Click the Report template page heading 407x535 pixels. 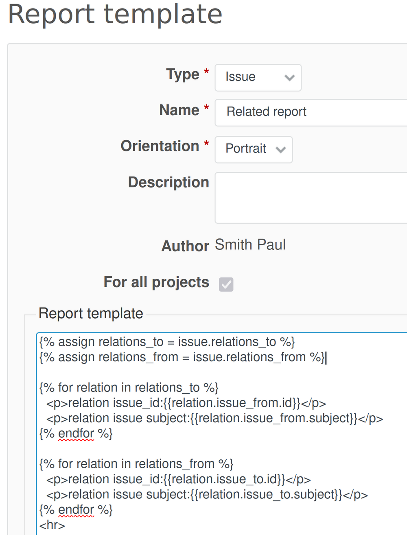[115, 15]
